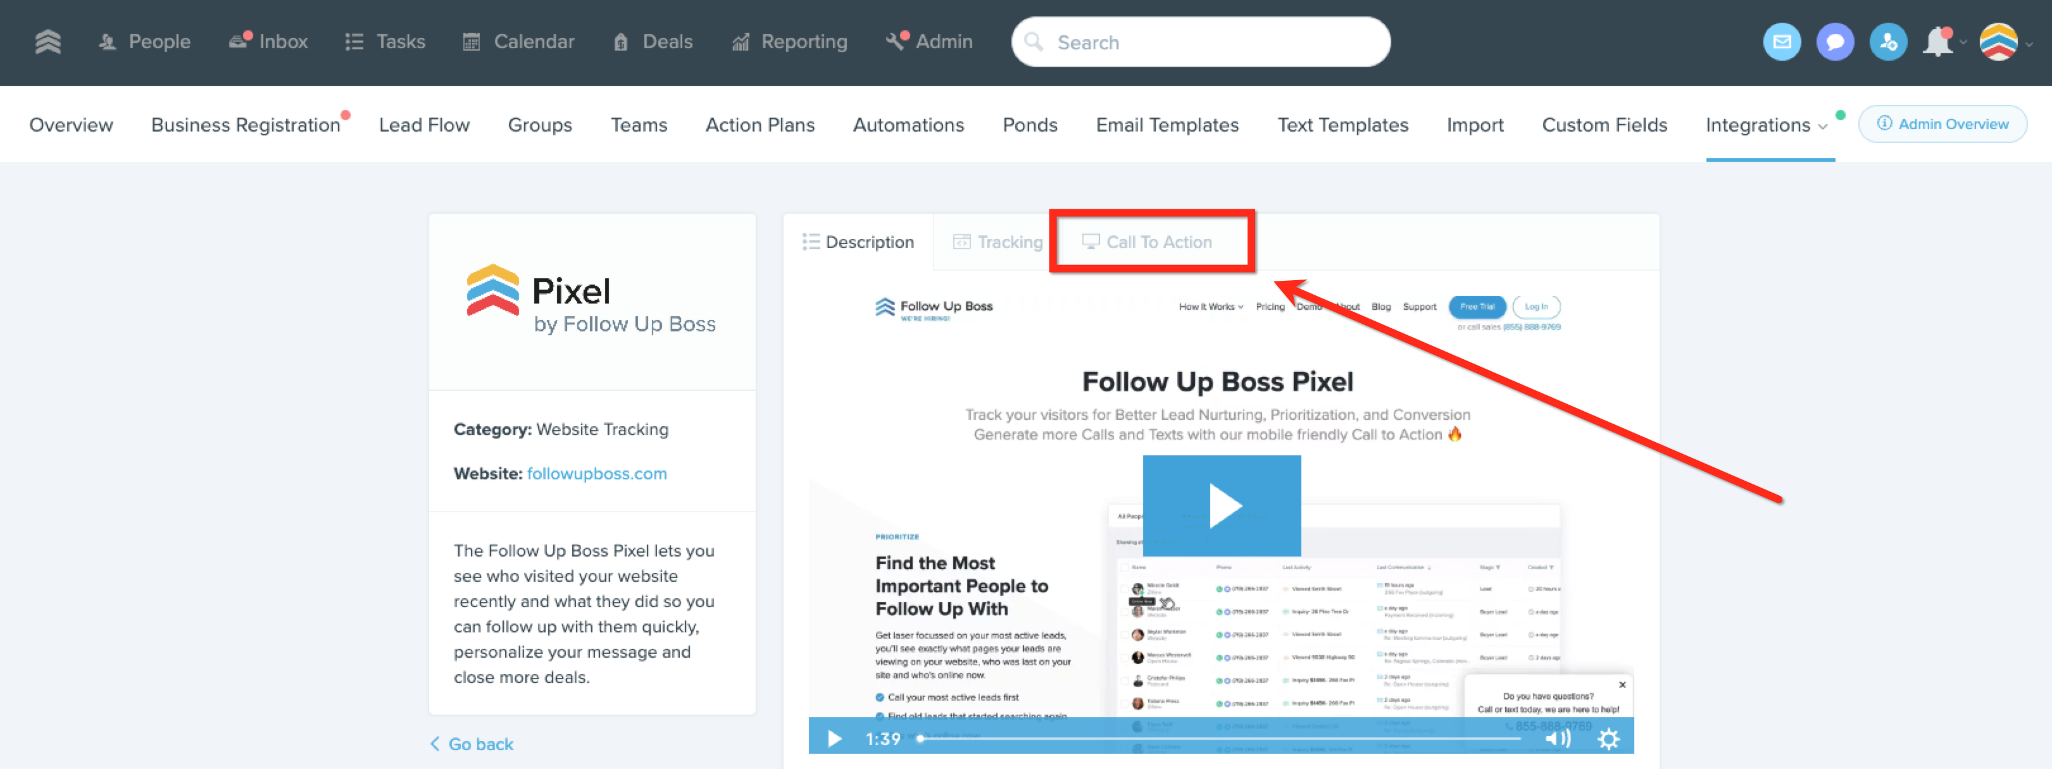The width and height of the screenshot is (2052, 769).
Task: Switch to the Tracking tab
Action: (x=998, y=242)
